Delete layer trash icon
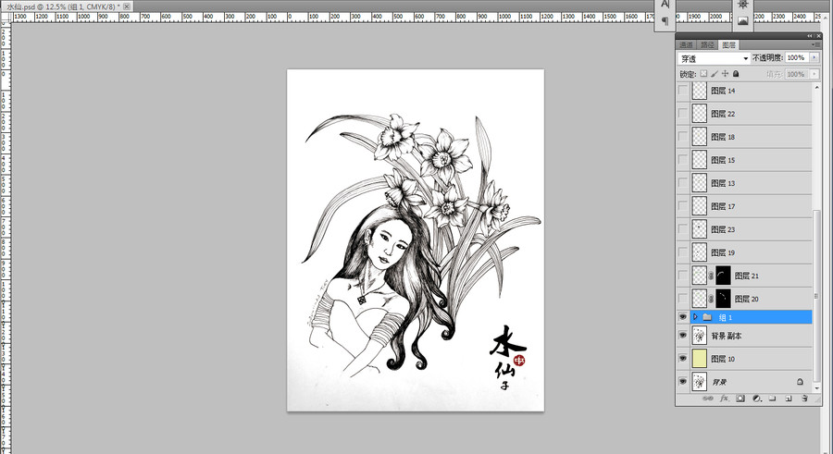833x454 pixels. pyautogui.click(x=804, y=399)
